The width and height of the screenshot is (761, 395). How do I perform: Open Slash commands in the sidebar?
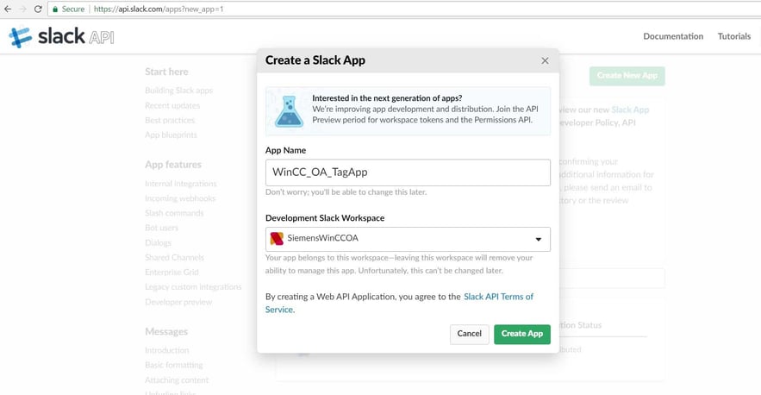click(174, 213)
